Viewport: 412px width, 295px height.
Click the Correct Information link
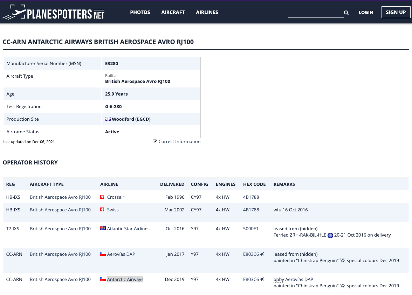pyautogui.click(x=179, y=141)
